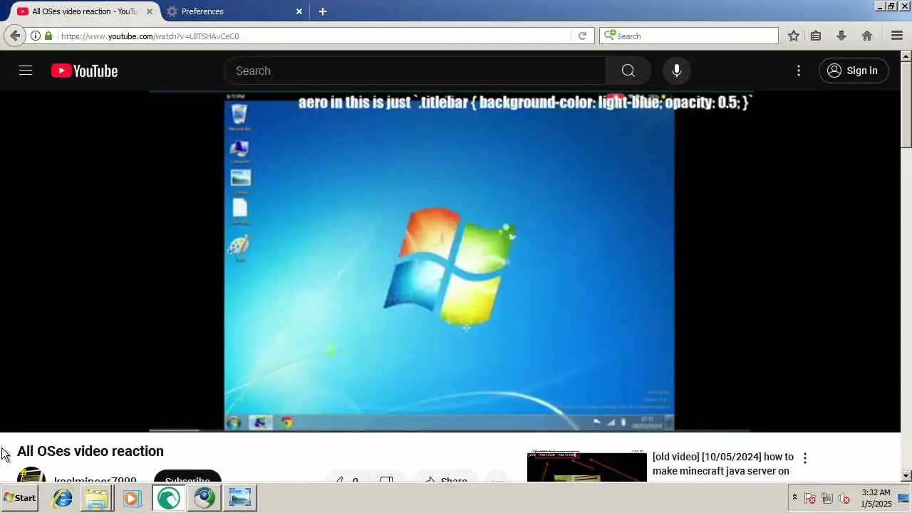Open the Windows Start button
The width and height of the screenshot is (912, 513).
[x=20, y=497]
